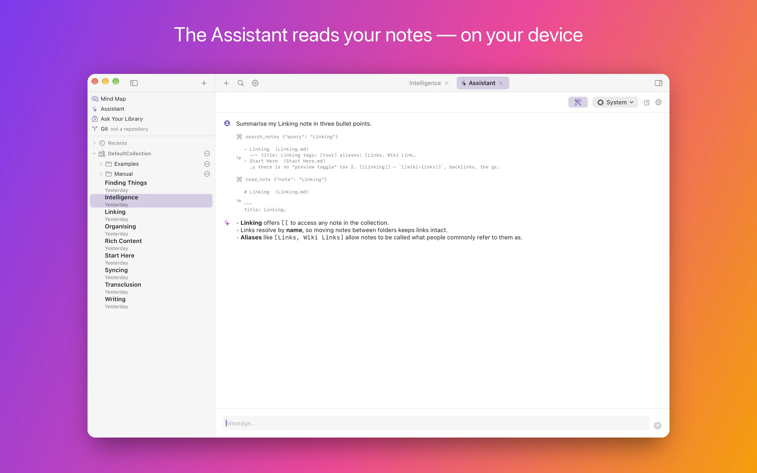Toggle the left sidebar panel icon

tap(134, 83)
